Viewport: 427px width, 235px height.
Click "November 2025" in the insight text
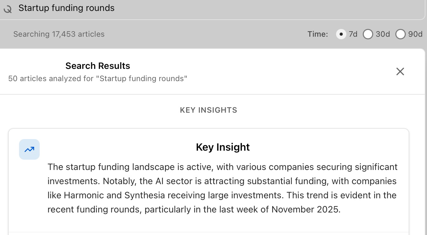pyautogui.click(x=305, y=210)
